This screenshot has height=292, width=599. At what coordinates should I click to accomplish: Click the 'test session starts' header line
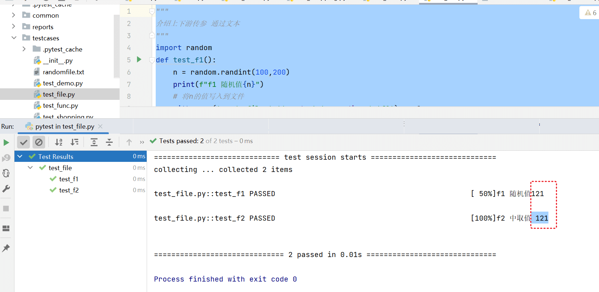325,157
